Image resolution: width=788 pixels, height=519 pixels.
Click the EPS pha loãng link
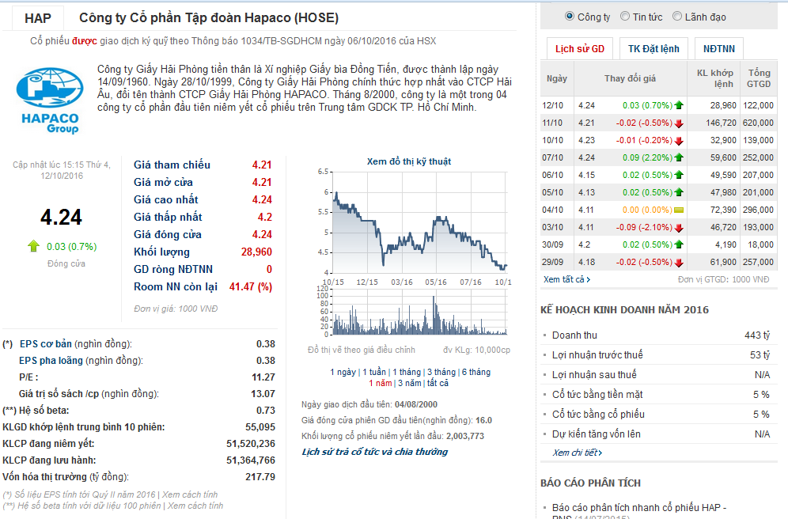pos(51,361)
